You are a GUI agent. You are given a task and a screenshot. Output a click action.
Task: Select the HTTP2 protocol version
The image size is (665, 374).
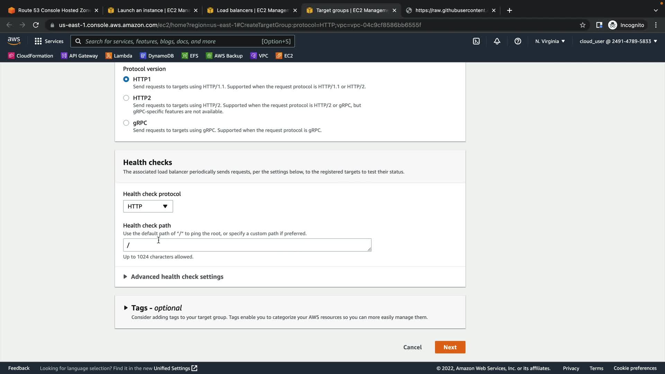pos(126,98)
